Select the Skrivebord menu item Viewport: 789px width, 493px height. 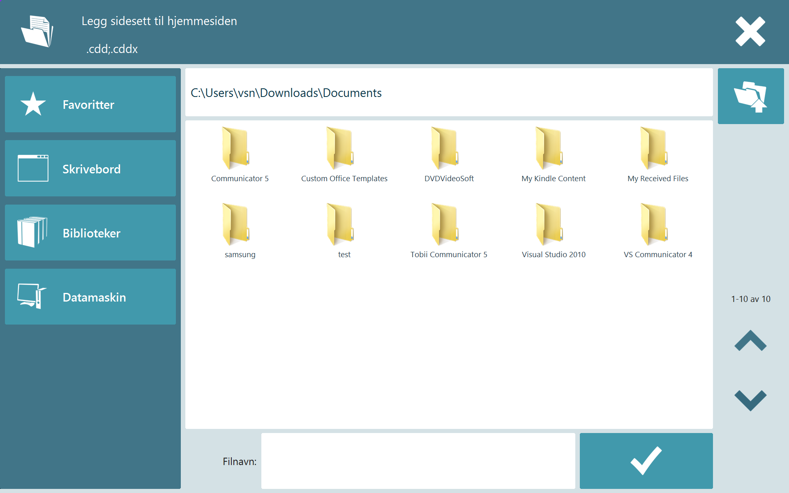point(92,168)
